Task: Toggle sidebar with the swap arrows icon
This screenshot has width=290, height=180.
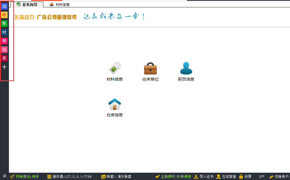Action: tap(4, 176)
